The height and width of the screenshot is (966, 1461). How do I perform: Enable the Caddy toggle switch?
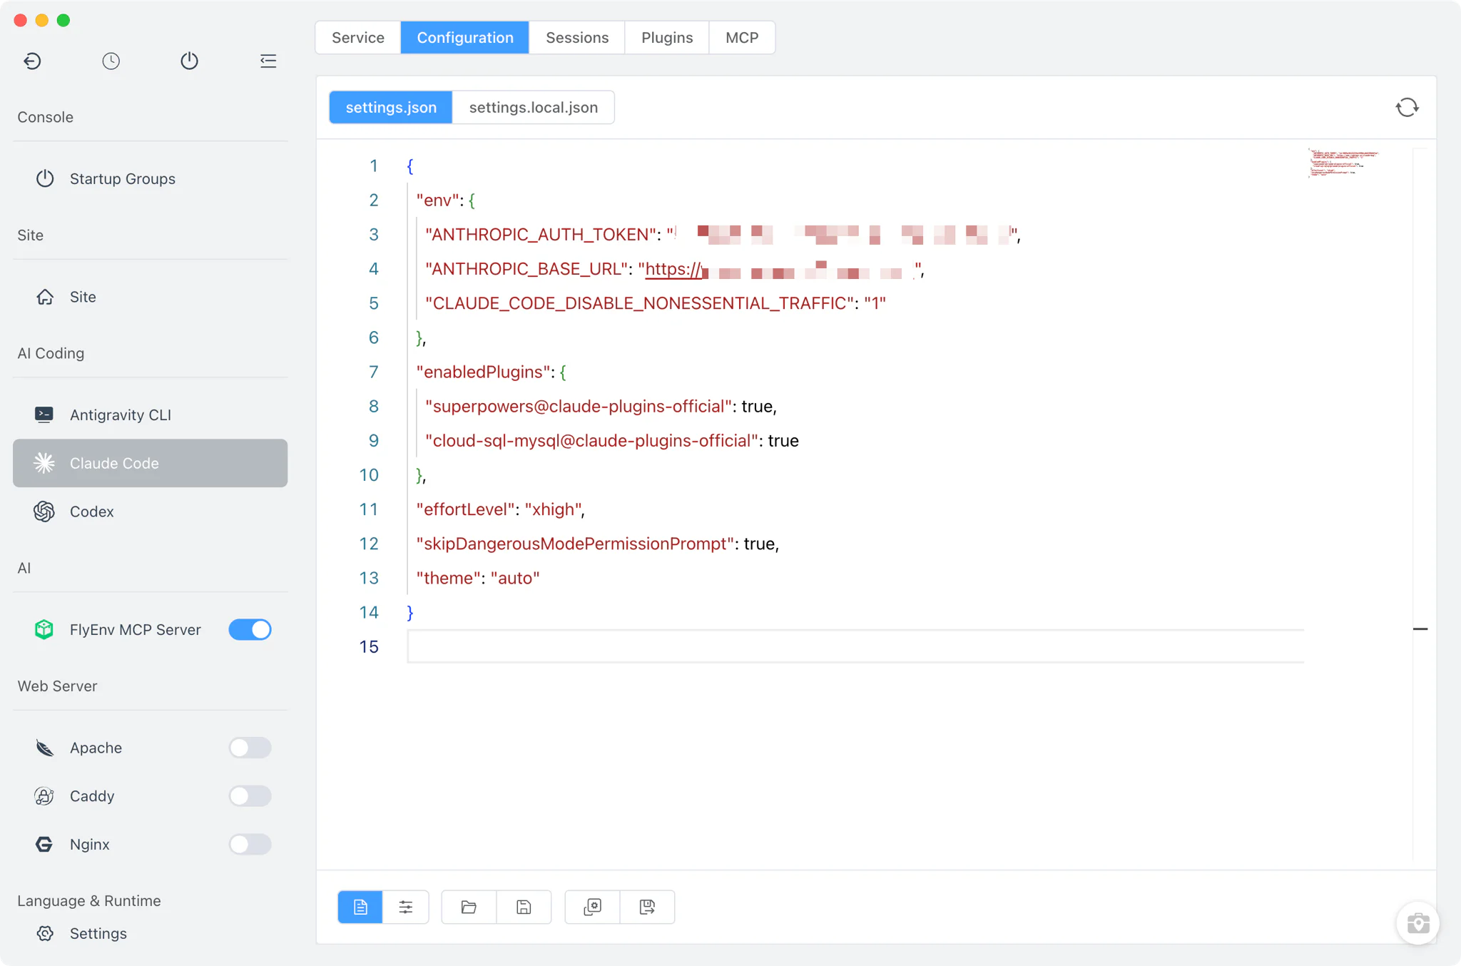tap(250, 795)
